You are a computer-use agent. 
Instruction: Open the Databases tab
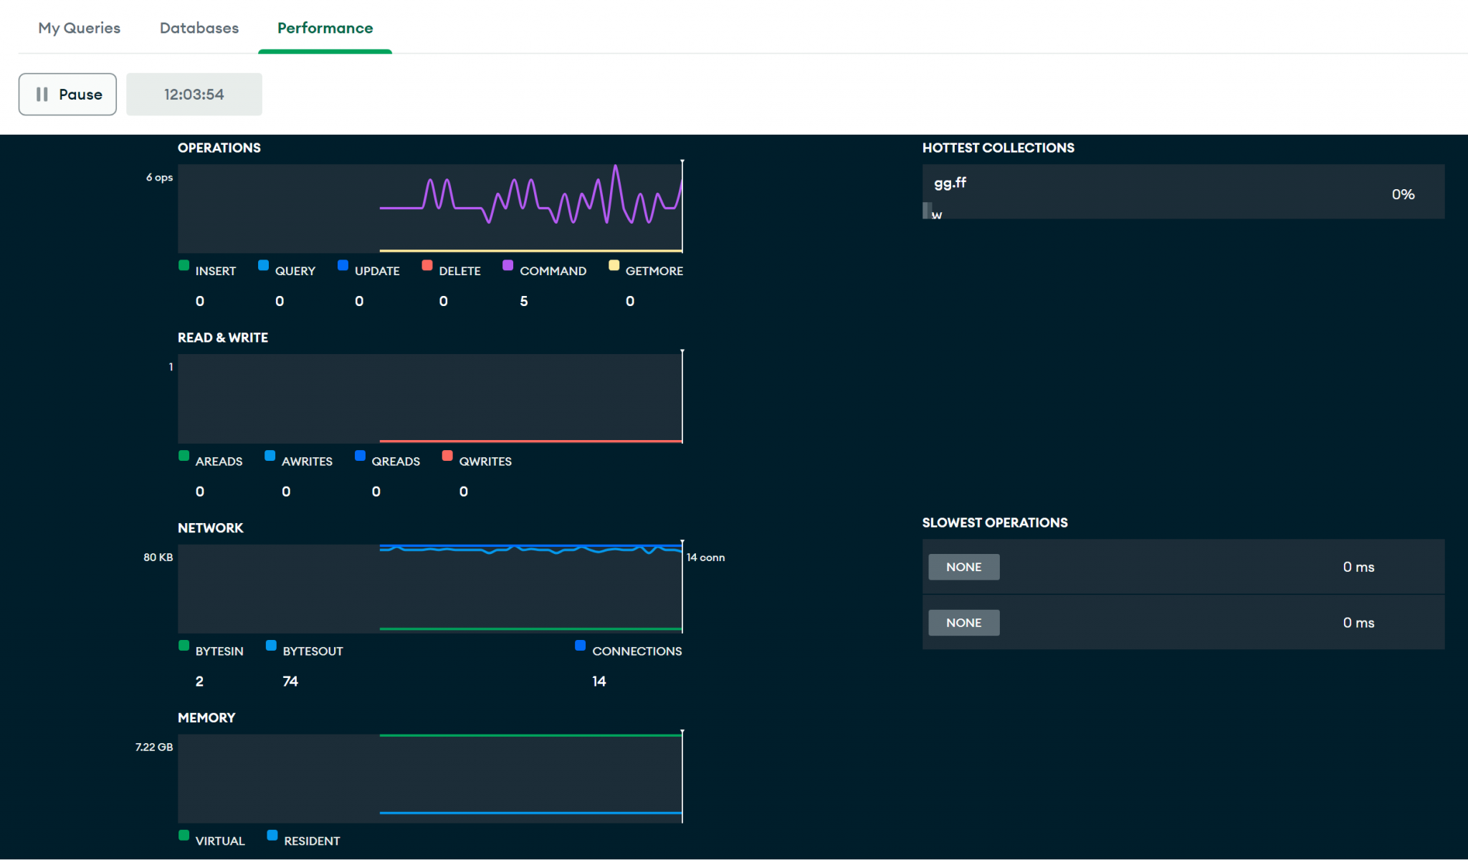point(199,28)
